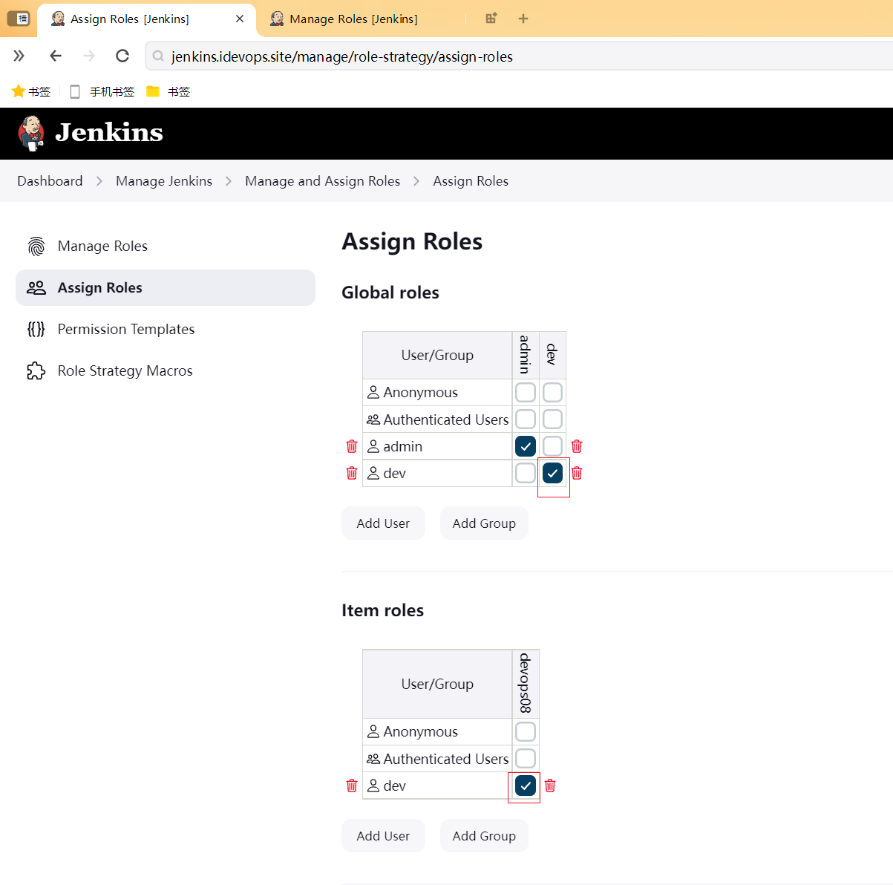Toggle dev role for Anonymous in Global roles
Image resolution: width=893 pixels, height=885 pixels.
point(552,392)
